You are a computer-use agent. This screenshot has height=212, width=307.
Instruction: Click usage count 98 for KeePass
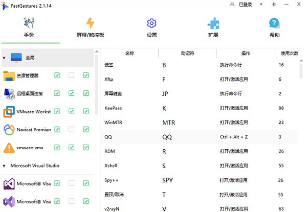281,108
